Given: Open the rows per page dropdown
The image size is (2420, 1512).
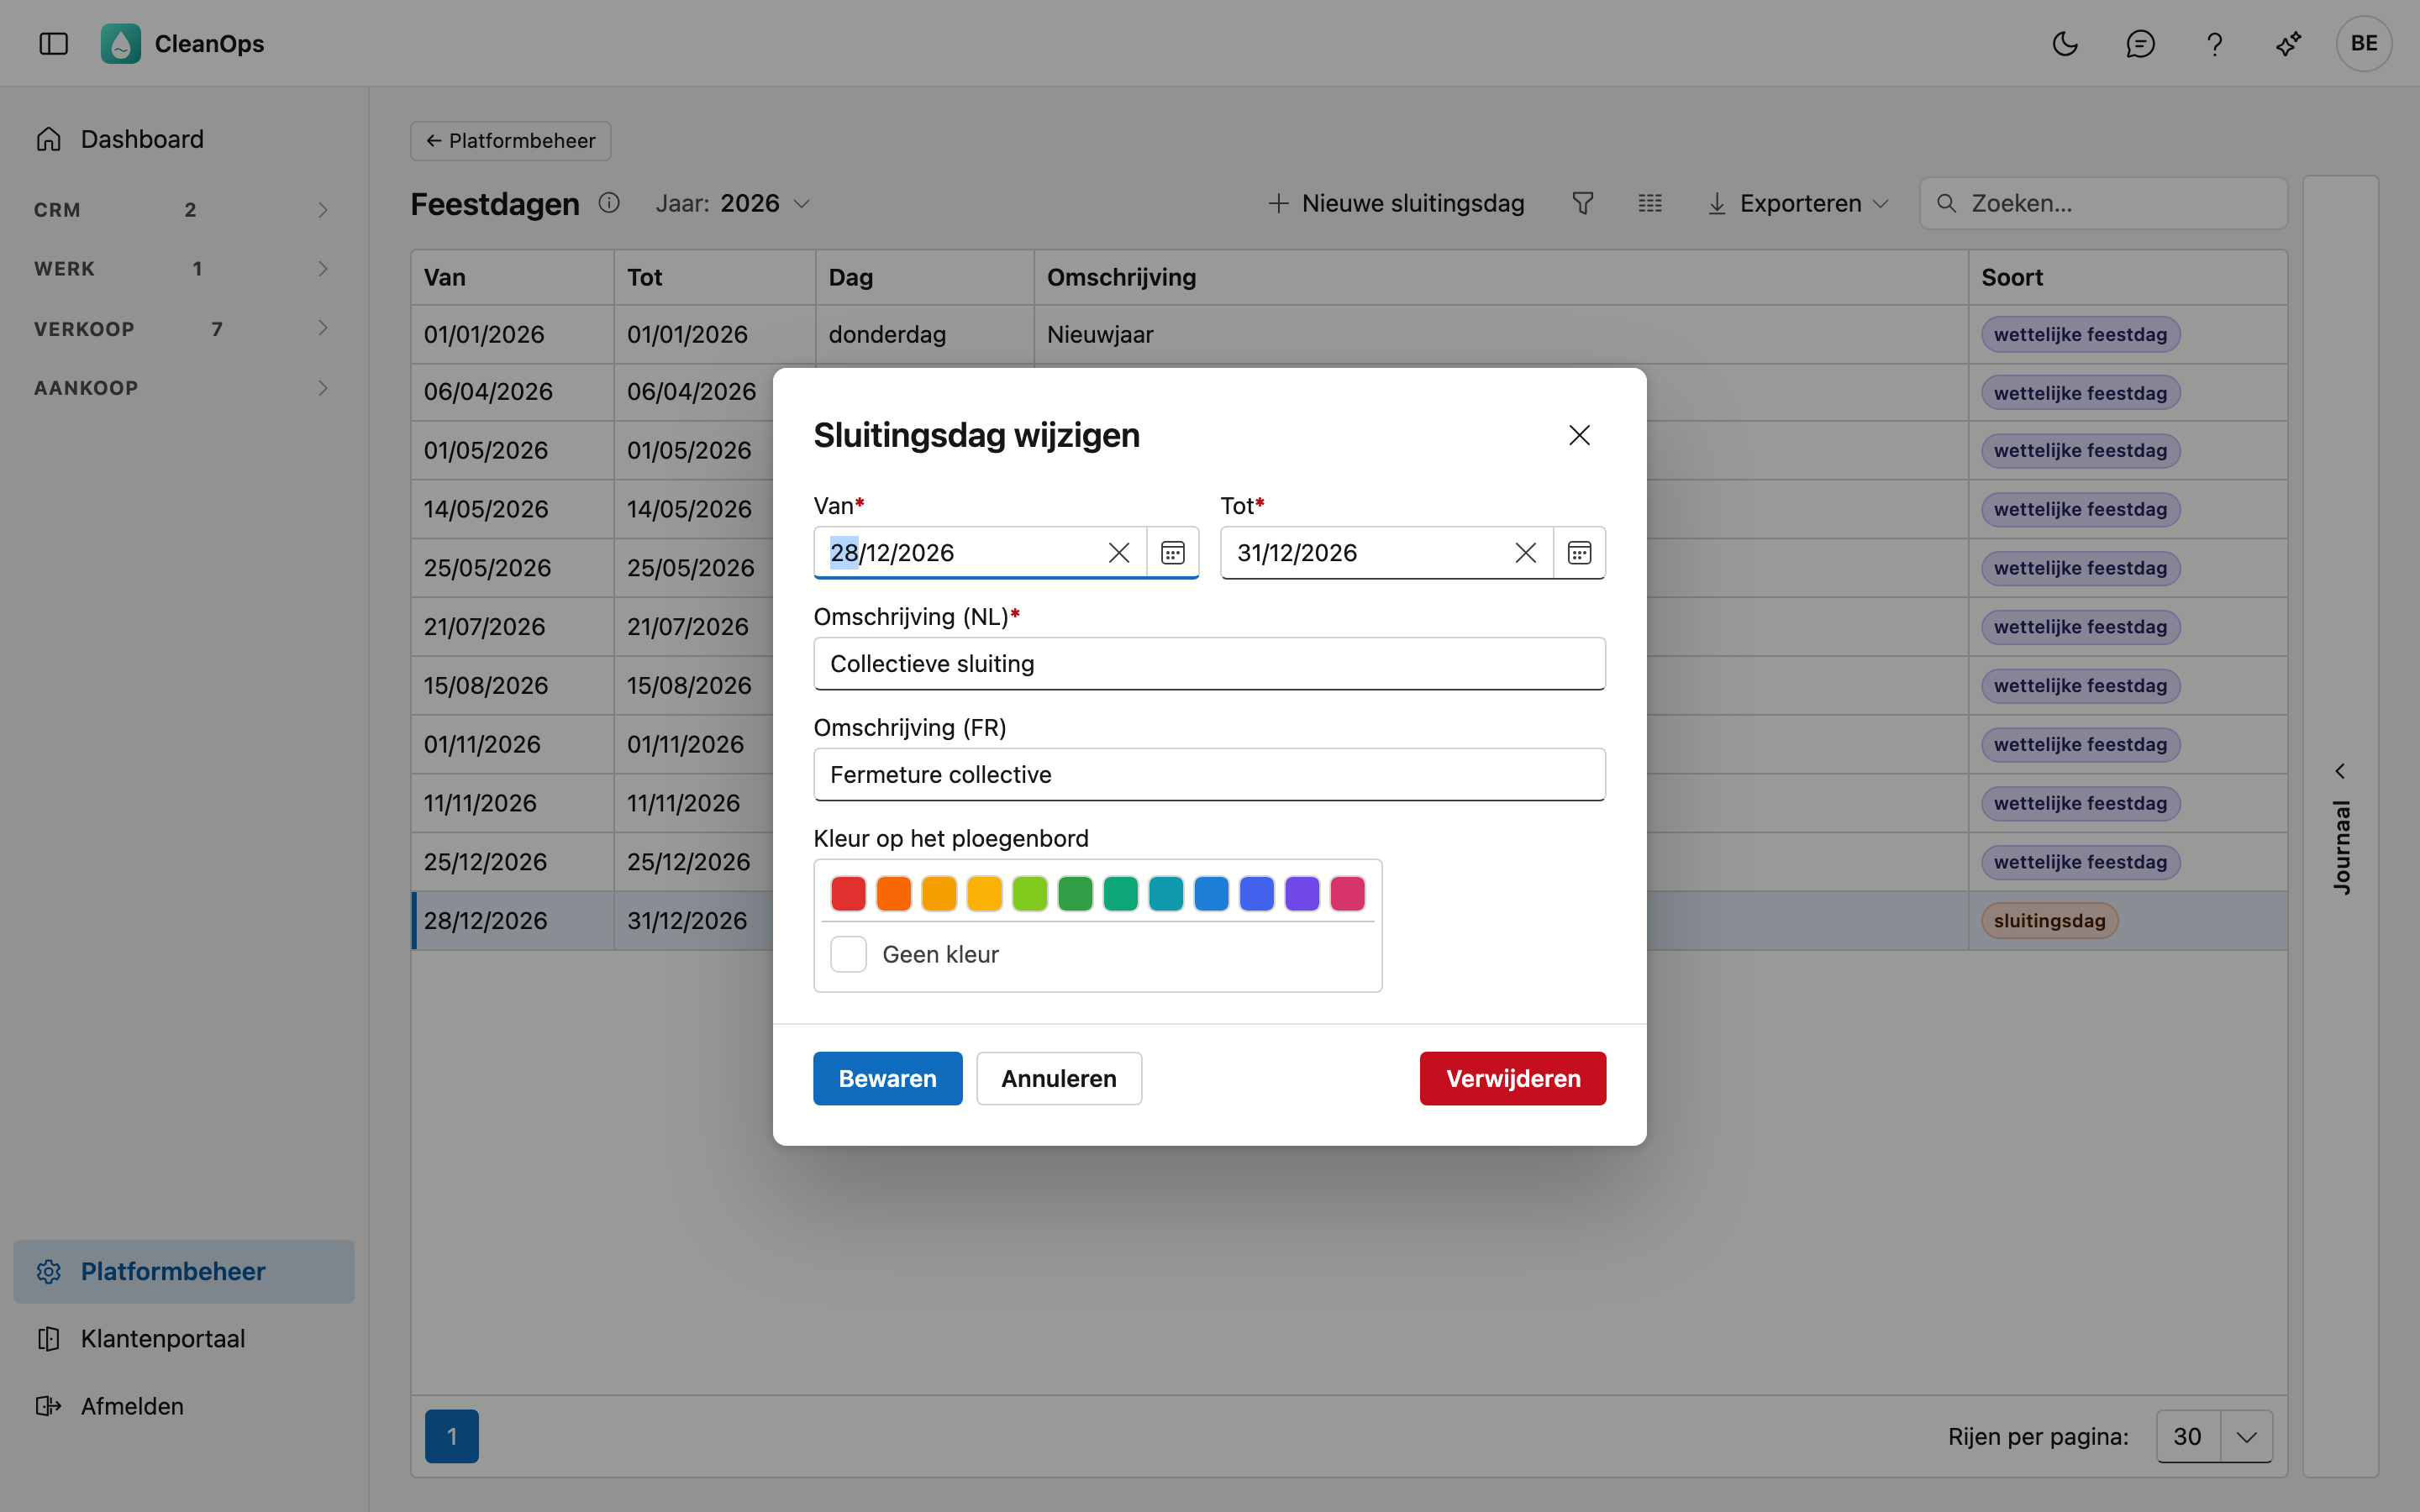Looking at the screenshot, I should click(x=2214, y=1437).
